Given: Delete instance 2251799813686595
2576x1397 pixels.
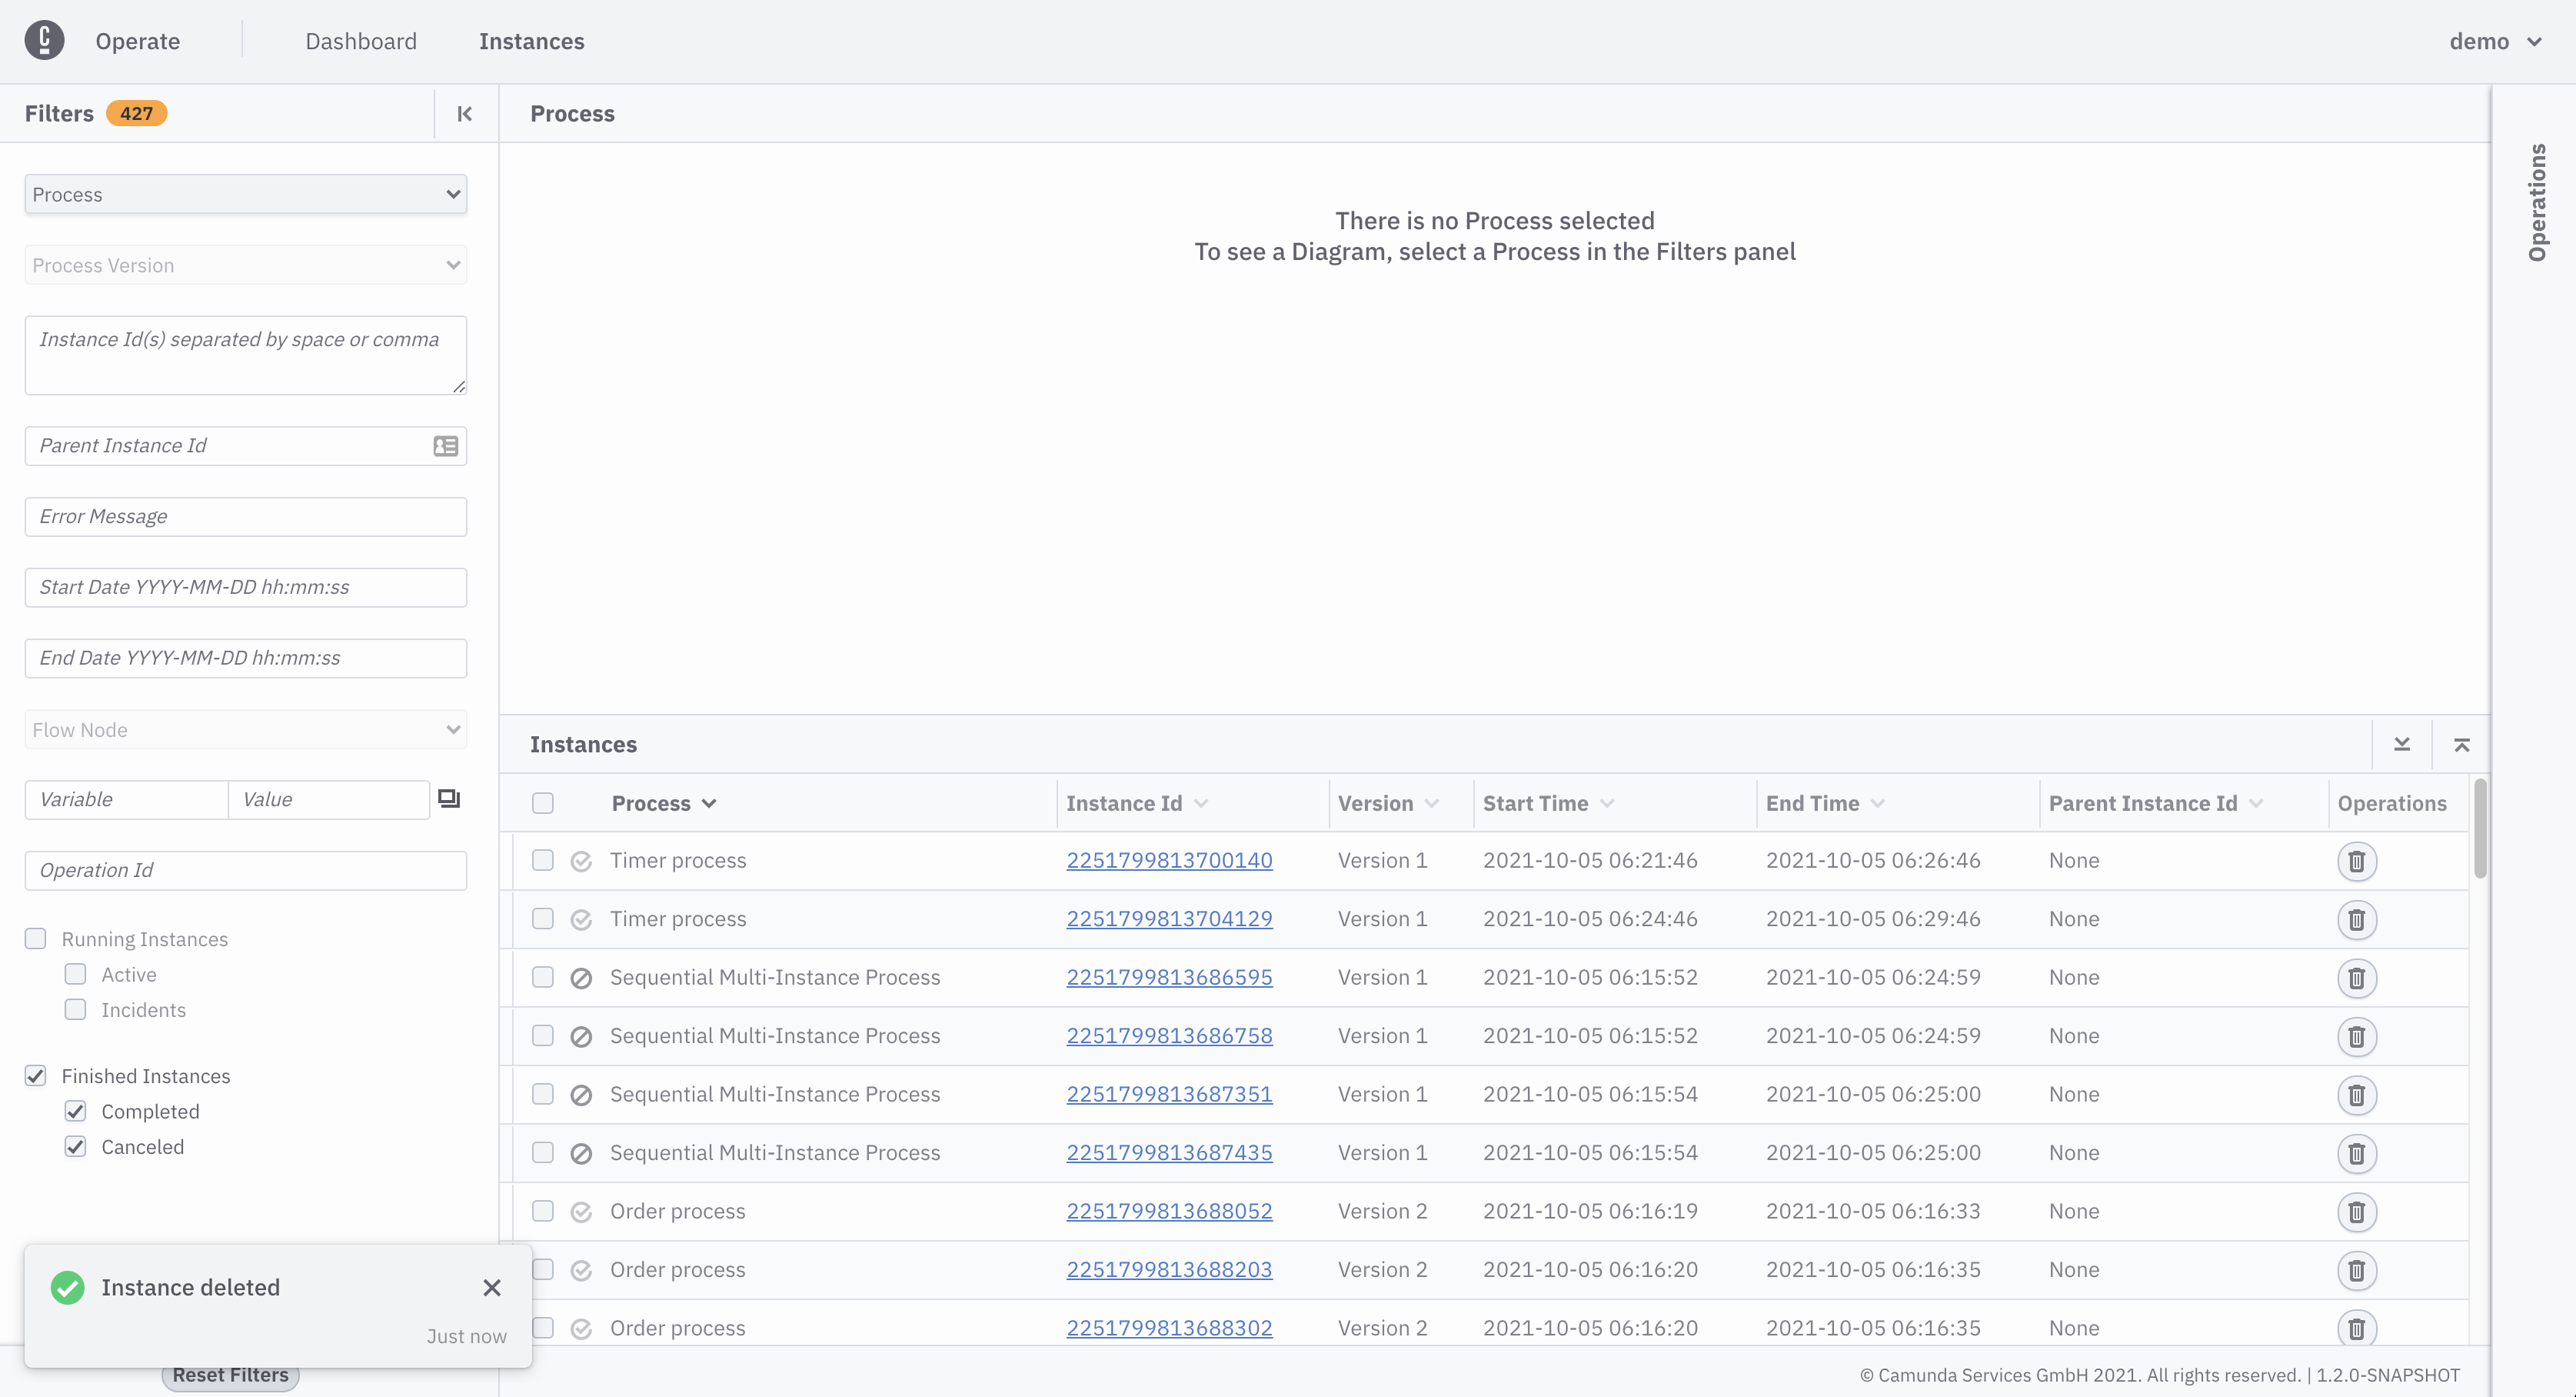Looking at the screenshot, I should (2356, 978).
